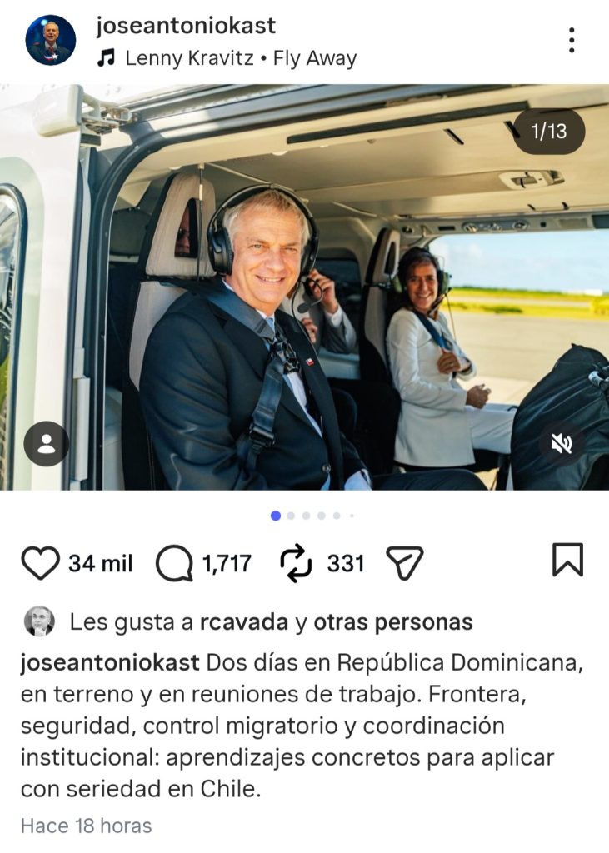Open Lenny Kravitz Fly Away audio
609x853 pixels.
pyautogui.click(x=241, y=57)
